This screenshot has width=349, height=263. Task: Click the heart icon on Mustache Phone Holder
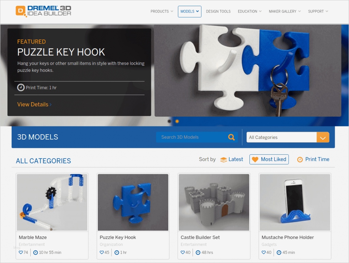click(263, 252)
